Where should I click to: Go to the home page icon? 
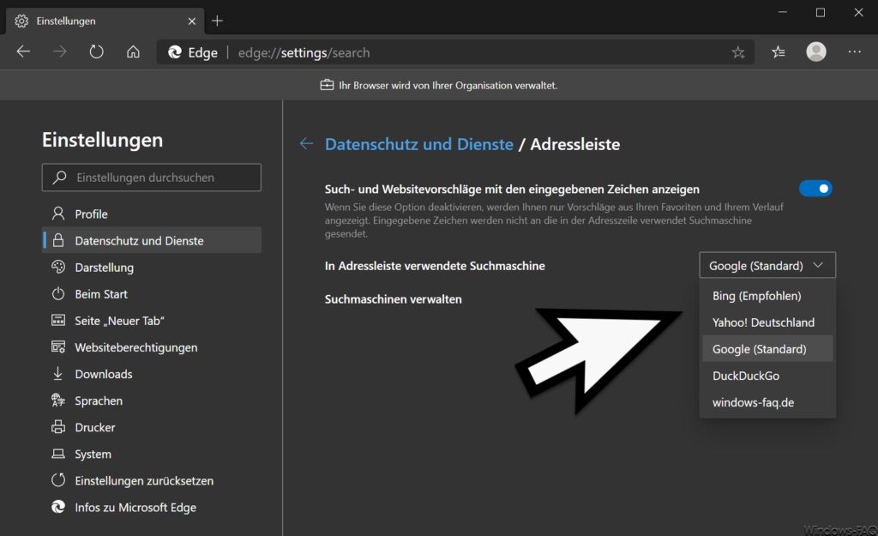pyautogui.click(x=133, y=52)
